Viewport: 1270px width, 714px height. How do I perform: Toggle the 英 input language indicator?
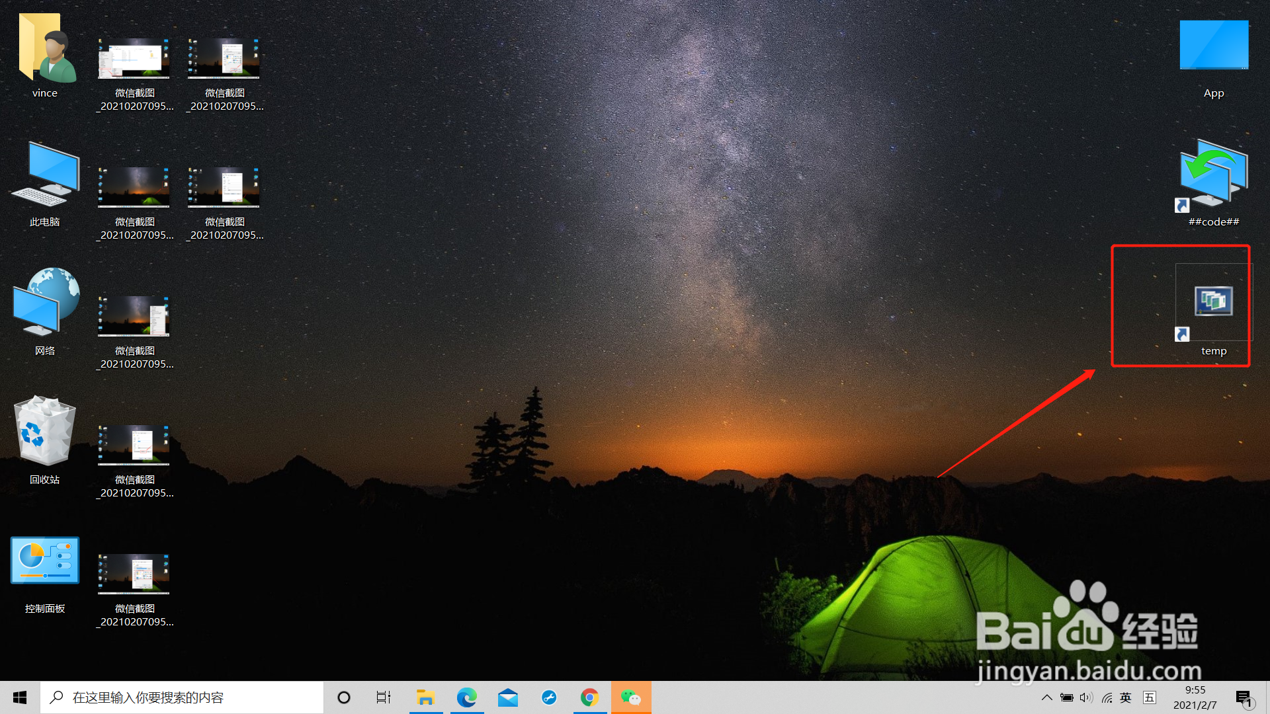pyautogui.click(x=1126, y=697)
